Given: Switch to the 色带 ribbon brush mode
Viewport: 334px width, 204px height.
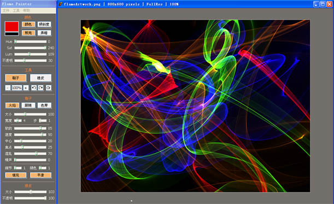Looking at the screenshot, I should pos(44,106).
